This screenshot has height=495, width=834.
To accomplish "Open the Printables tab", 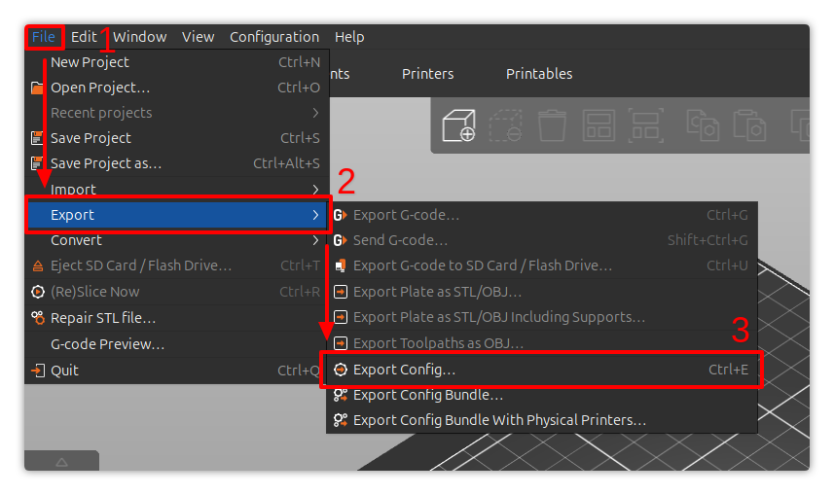I will [539, 73].
